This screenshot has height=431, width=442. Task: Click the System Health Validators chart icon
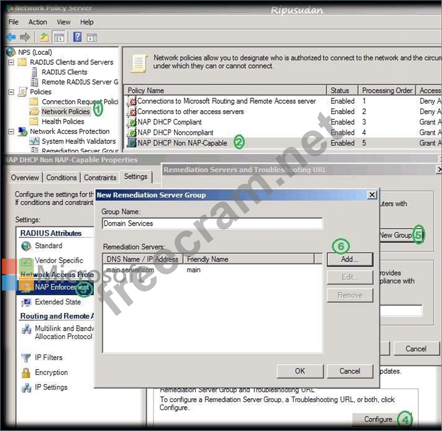pyautogui.click(x=34, y=141)
